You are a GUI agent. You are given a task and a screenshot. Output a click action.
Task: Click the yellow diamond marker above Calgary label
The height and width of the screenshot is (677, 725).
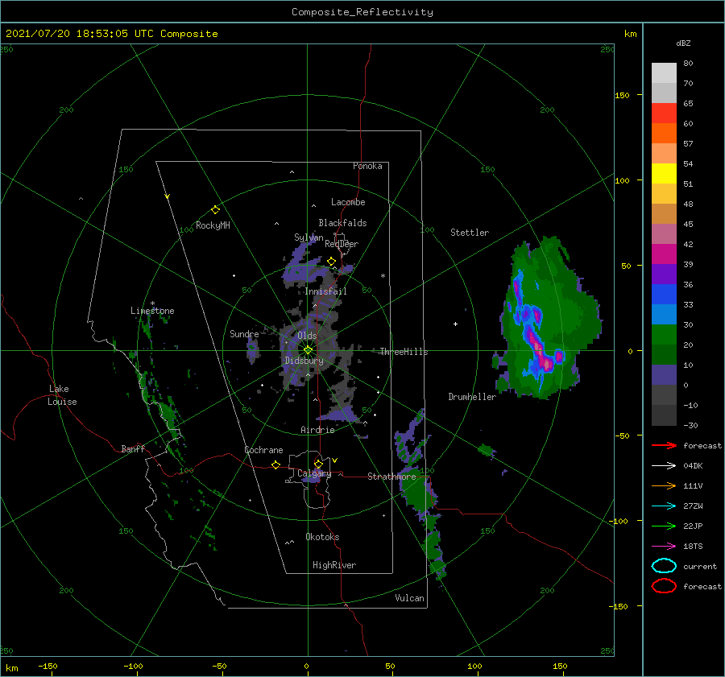[x=318, y=464]
